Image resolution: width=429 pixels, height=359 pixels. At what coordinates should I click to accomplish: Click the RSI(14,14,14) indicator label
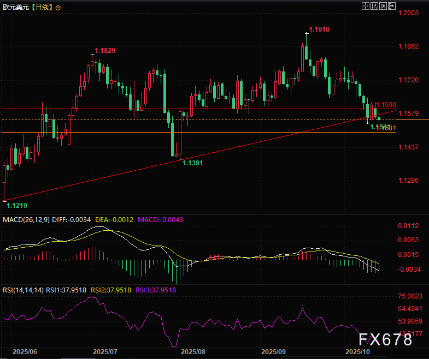click(23, 290)
